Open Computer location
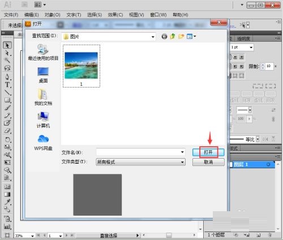The height and width of the screenshot is (240, 283). point(43,120)
